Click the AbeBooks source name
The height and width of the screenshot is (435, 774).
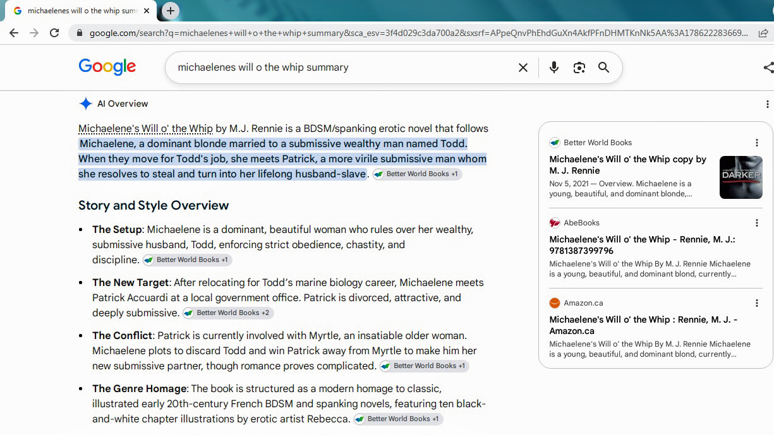[581, 223]
